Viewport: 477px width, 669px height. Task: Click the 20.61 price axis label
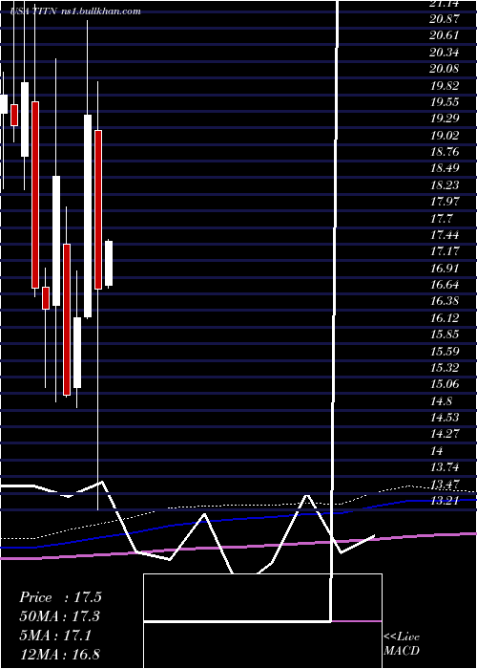[445, 36]
